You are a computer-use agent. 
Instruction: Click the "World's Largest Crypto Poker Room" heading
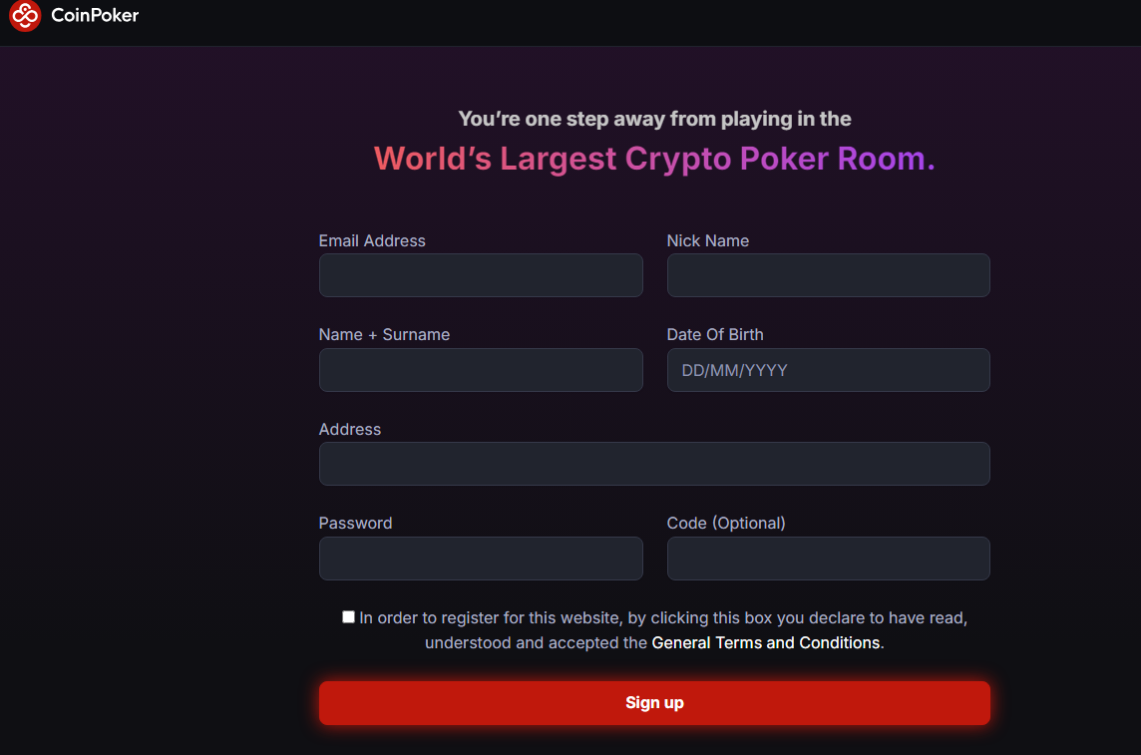click(x=654, y=159)
